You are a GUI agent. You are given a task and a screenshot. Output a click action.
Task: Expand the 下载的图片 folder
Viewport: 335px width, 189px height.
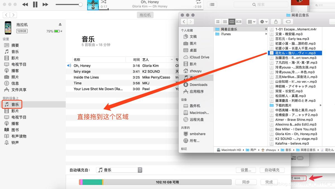[x=320, y=105]
